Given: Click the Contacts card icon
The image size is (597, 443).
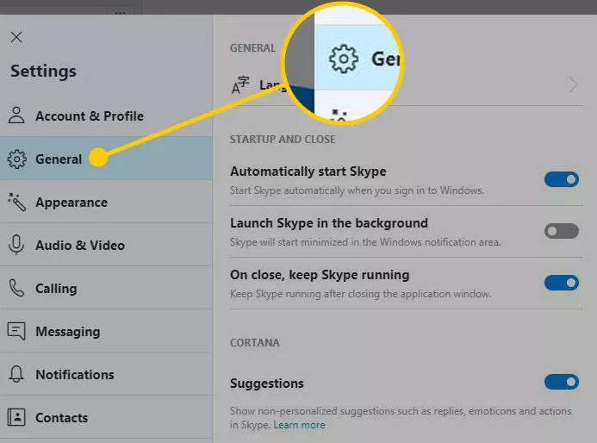Looking at the screenshot, I should pos(16,417).
